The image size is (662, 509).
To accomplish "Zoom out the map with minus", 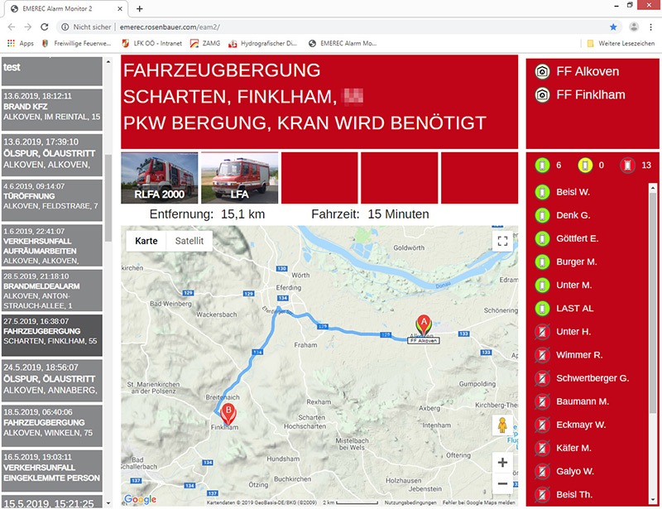I will click(502, 483).
